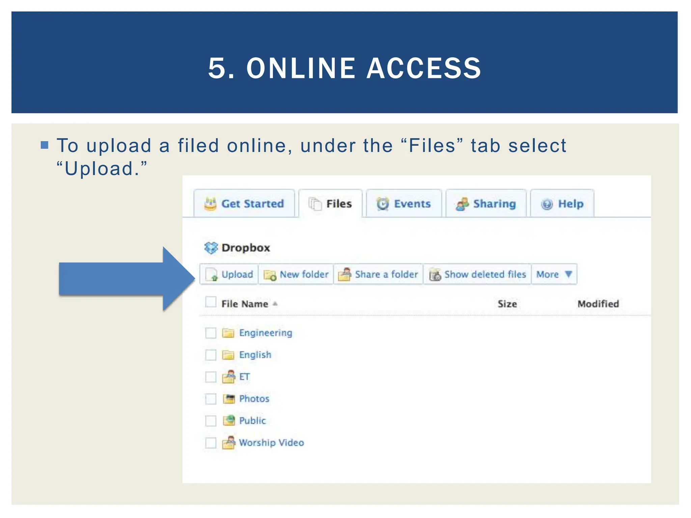Open the Help tab
Screen dimensions: 691x518
(x=562, y=203)
